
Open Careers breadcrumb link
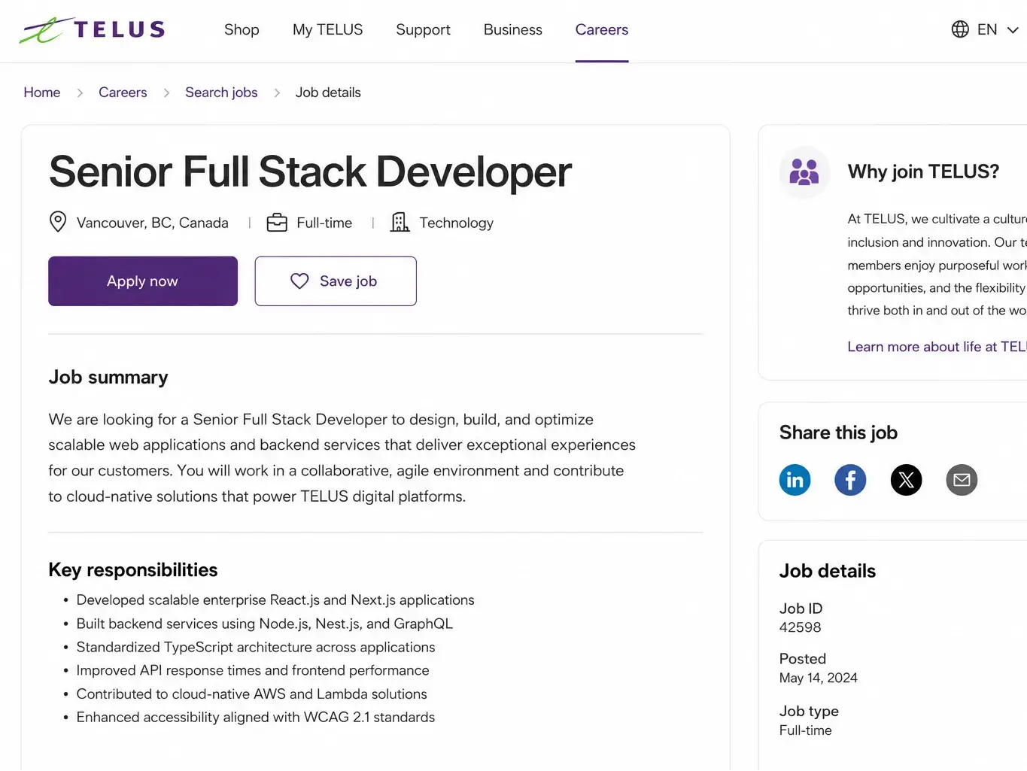pyautogui.click(x=123, y=93)
